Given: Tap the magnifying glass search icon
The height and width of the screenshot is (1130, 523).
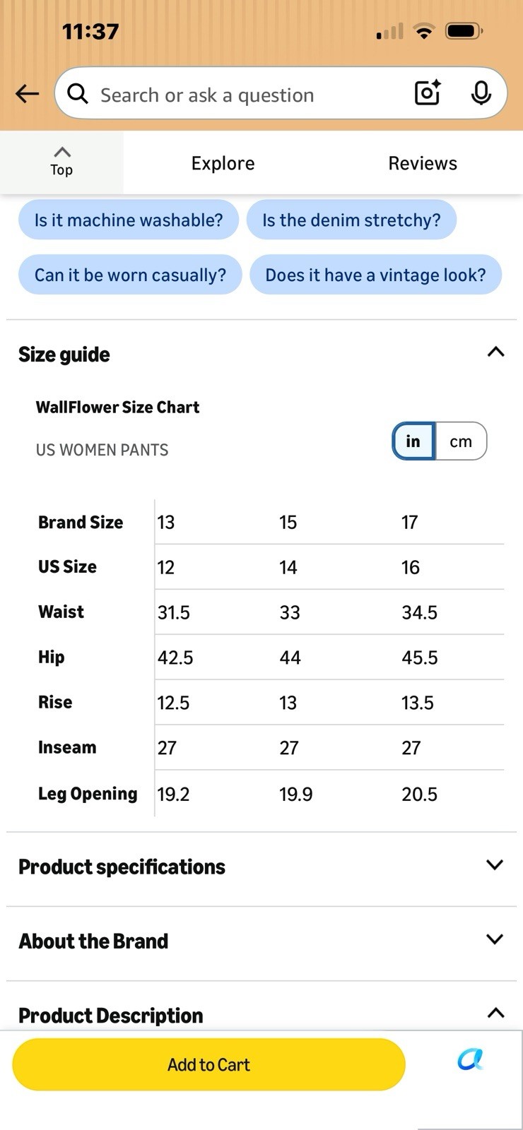Looking at the screenshot, I should click(78, 93).
